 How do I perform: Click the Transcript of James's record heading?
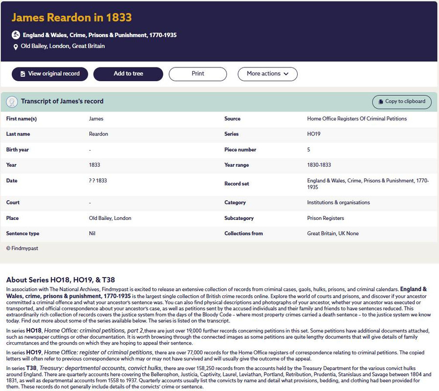[x=62, y=101]
